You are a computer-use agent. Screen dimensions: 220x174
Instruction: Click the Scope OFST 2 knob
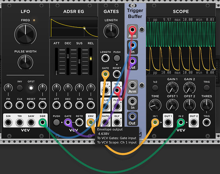point(189,105)
